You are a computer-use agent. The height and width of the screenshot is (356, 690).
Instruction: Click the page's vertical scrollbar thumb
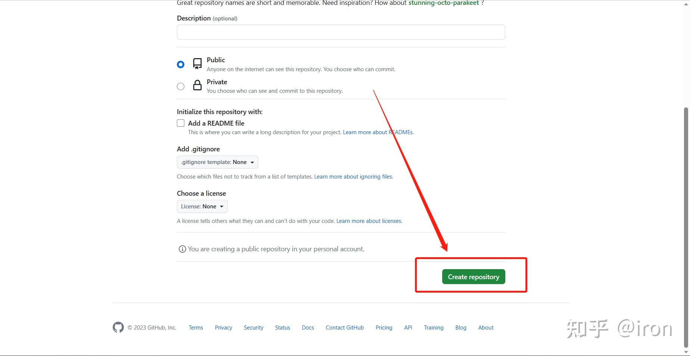[x=686, y=224]
